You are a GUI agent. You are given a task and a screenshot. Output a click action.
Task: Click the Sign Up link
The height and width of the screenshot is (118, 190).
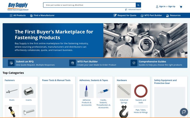click(172, 7)
